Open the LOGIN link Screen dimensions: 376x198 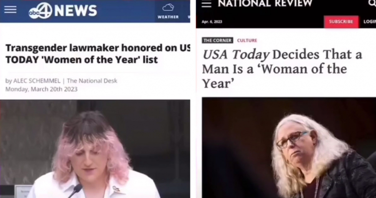[x=370, y=22]
